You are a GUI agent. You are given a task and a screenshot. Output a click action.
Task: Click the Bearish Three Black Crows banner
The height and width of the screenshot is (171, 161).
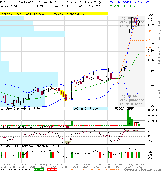[x=54, y=14]
